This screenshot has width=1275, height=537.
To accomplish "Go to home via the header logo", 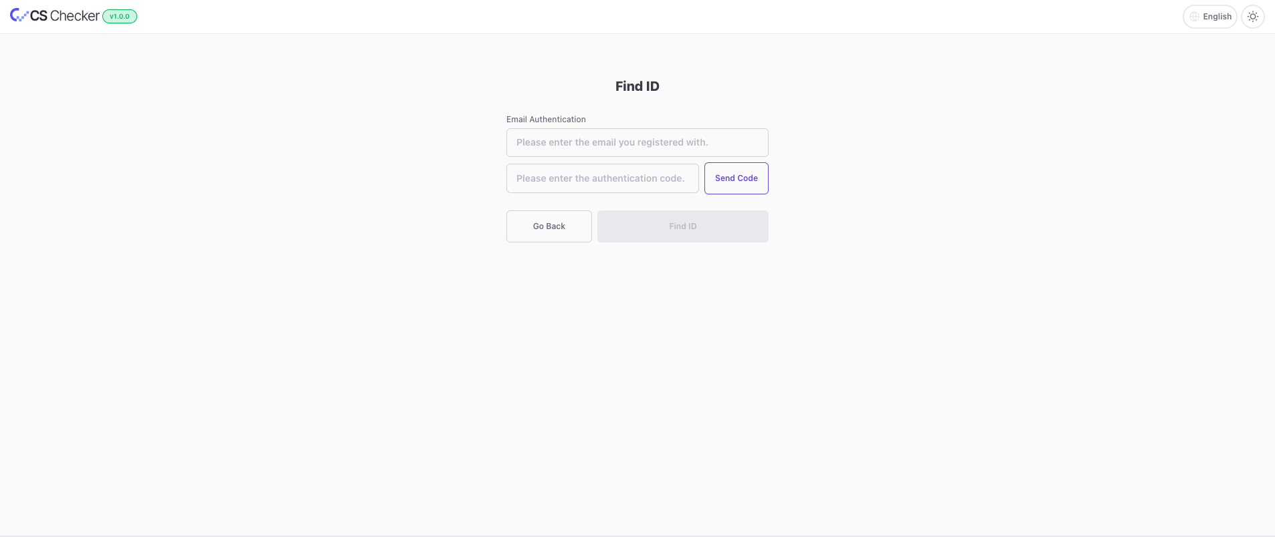I will [55, 16].
